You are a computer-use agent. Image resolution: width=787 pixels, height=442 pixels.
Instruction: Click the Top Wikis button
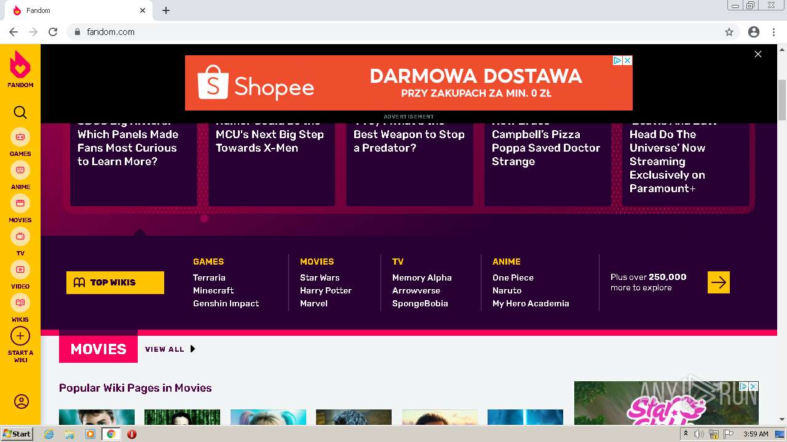point(115,282)
